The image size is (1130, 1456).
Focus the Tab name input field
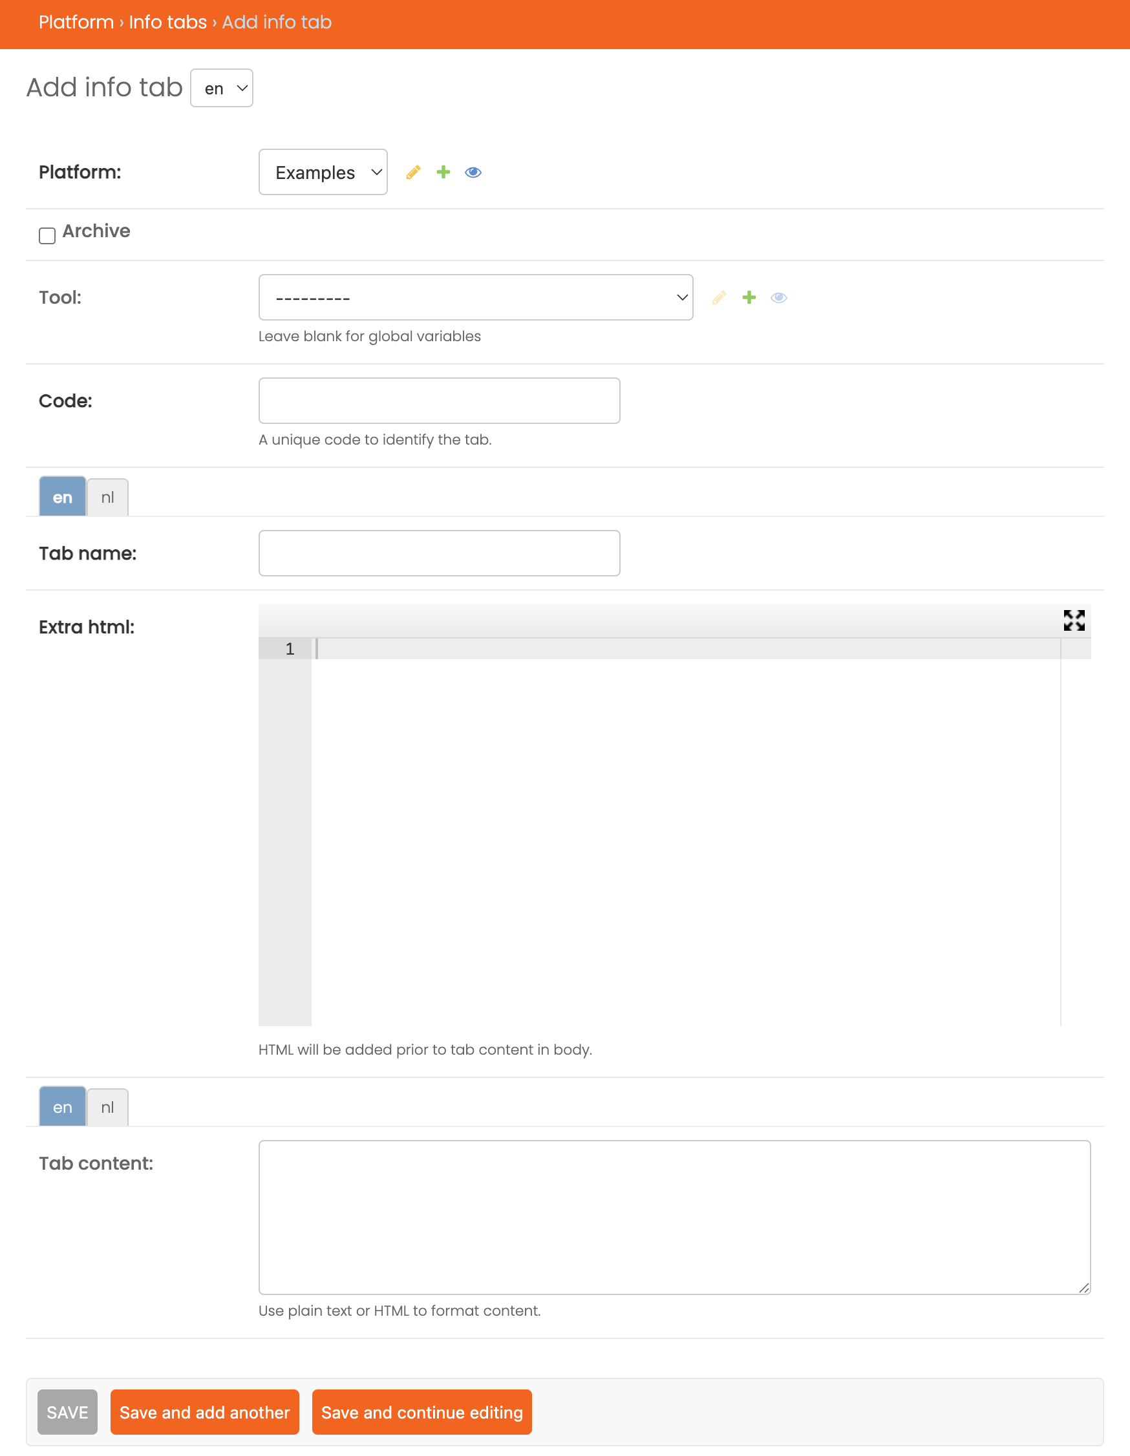pyautogui.click(x=439, y=553)
